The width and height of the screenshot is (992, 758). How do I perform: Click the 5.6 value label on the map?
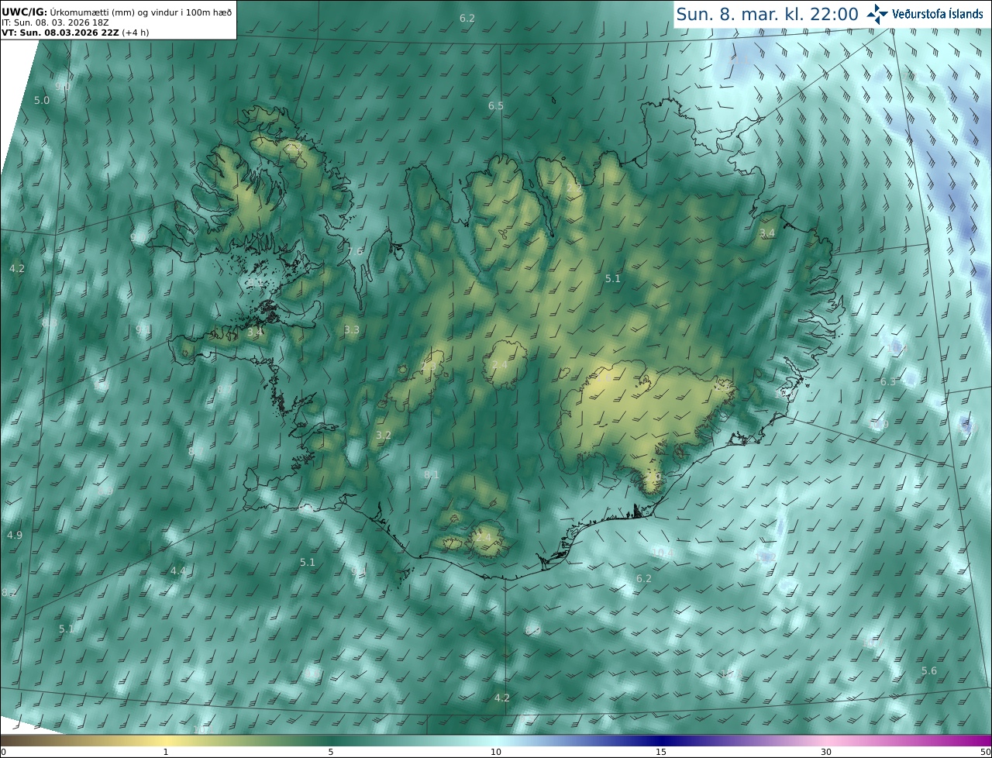pyautogui.click(x=929, y=671)
